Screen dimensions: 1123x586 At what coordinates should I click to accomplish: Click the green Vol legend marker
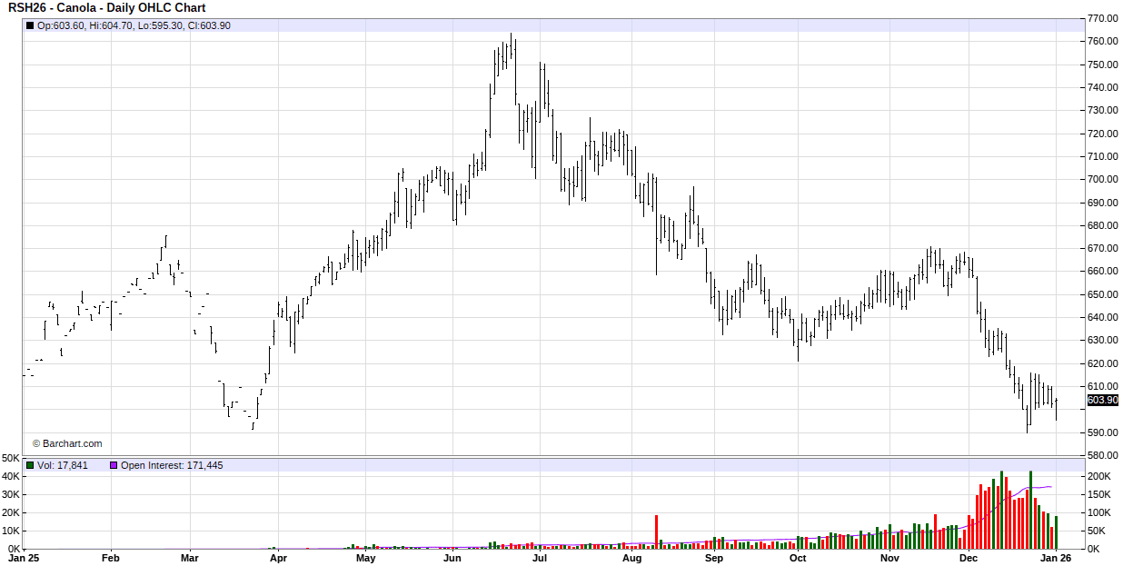pos(30,464)
